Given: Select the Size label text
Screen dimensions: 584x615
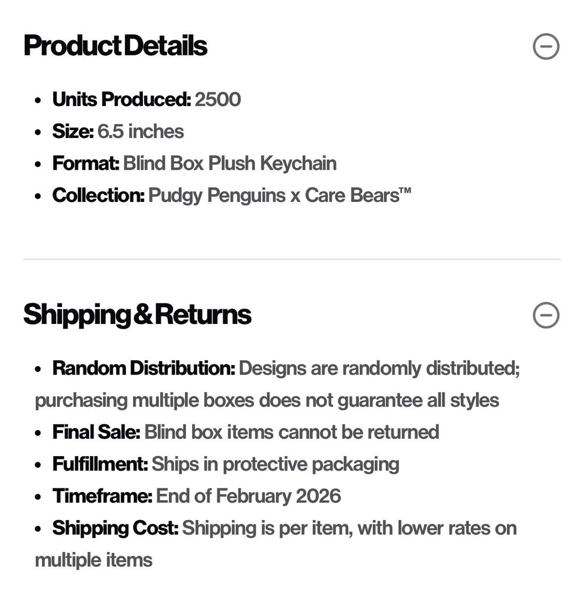Looking at the screenshot, I should tap(73, 132).
